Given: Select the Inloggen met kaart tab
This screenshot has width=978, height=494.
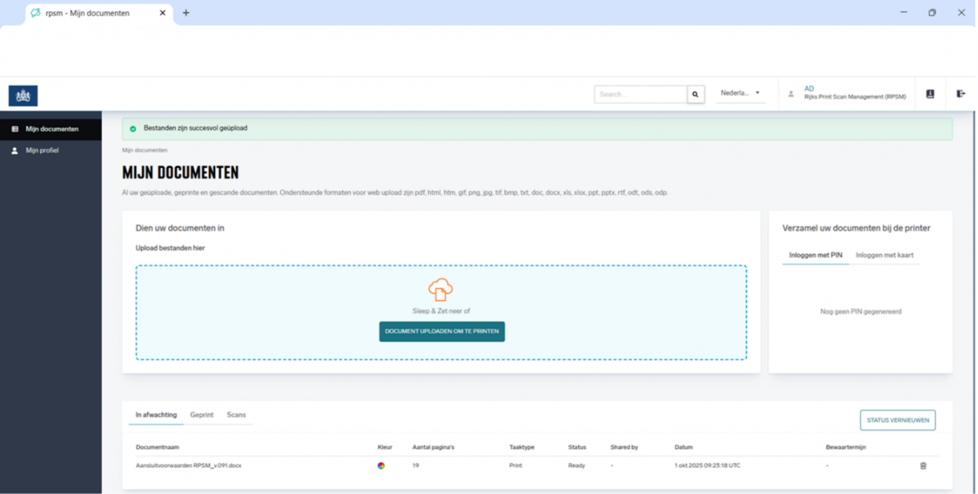Looking at the screenshot, I should [884, 256].
